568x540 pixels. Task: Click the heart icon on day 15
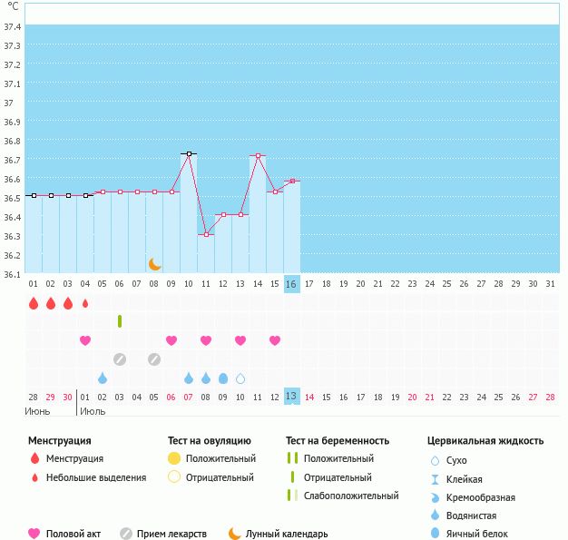click(x=275, y=340)
